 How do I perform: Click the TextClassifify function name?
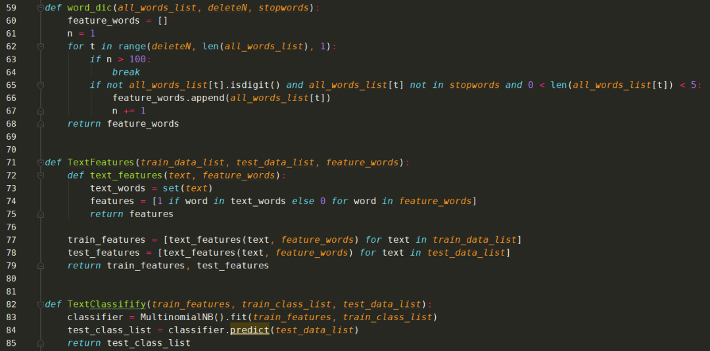coord(106,304)
